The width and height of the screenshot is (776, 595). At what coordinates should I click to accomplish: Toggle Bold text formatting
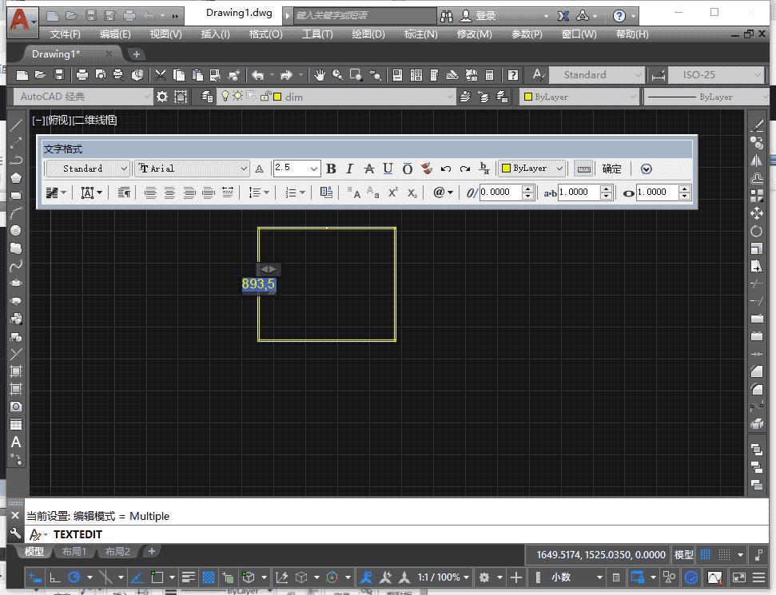331,169
